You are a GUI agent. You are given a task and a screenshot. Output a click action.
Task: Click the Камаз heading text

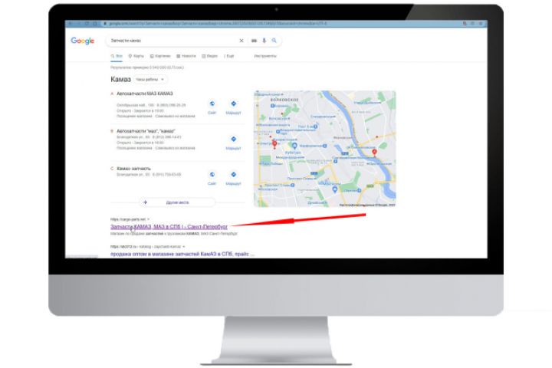[121, 80]
